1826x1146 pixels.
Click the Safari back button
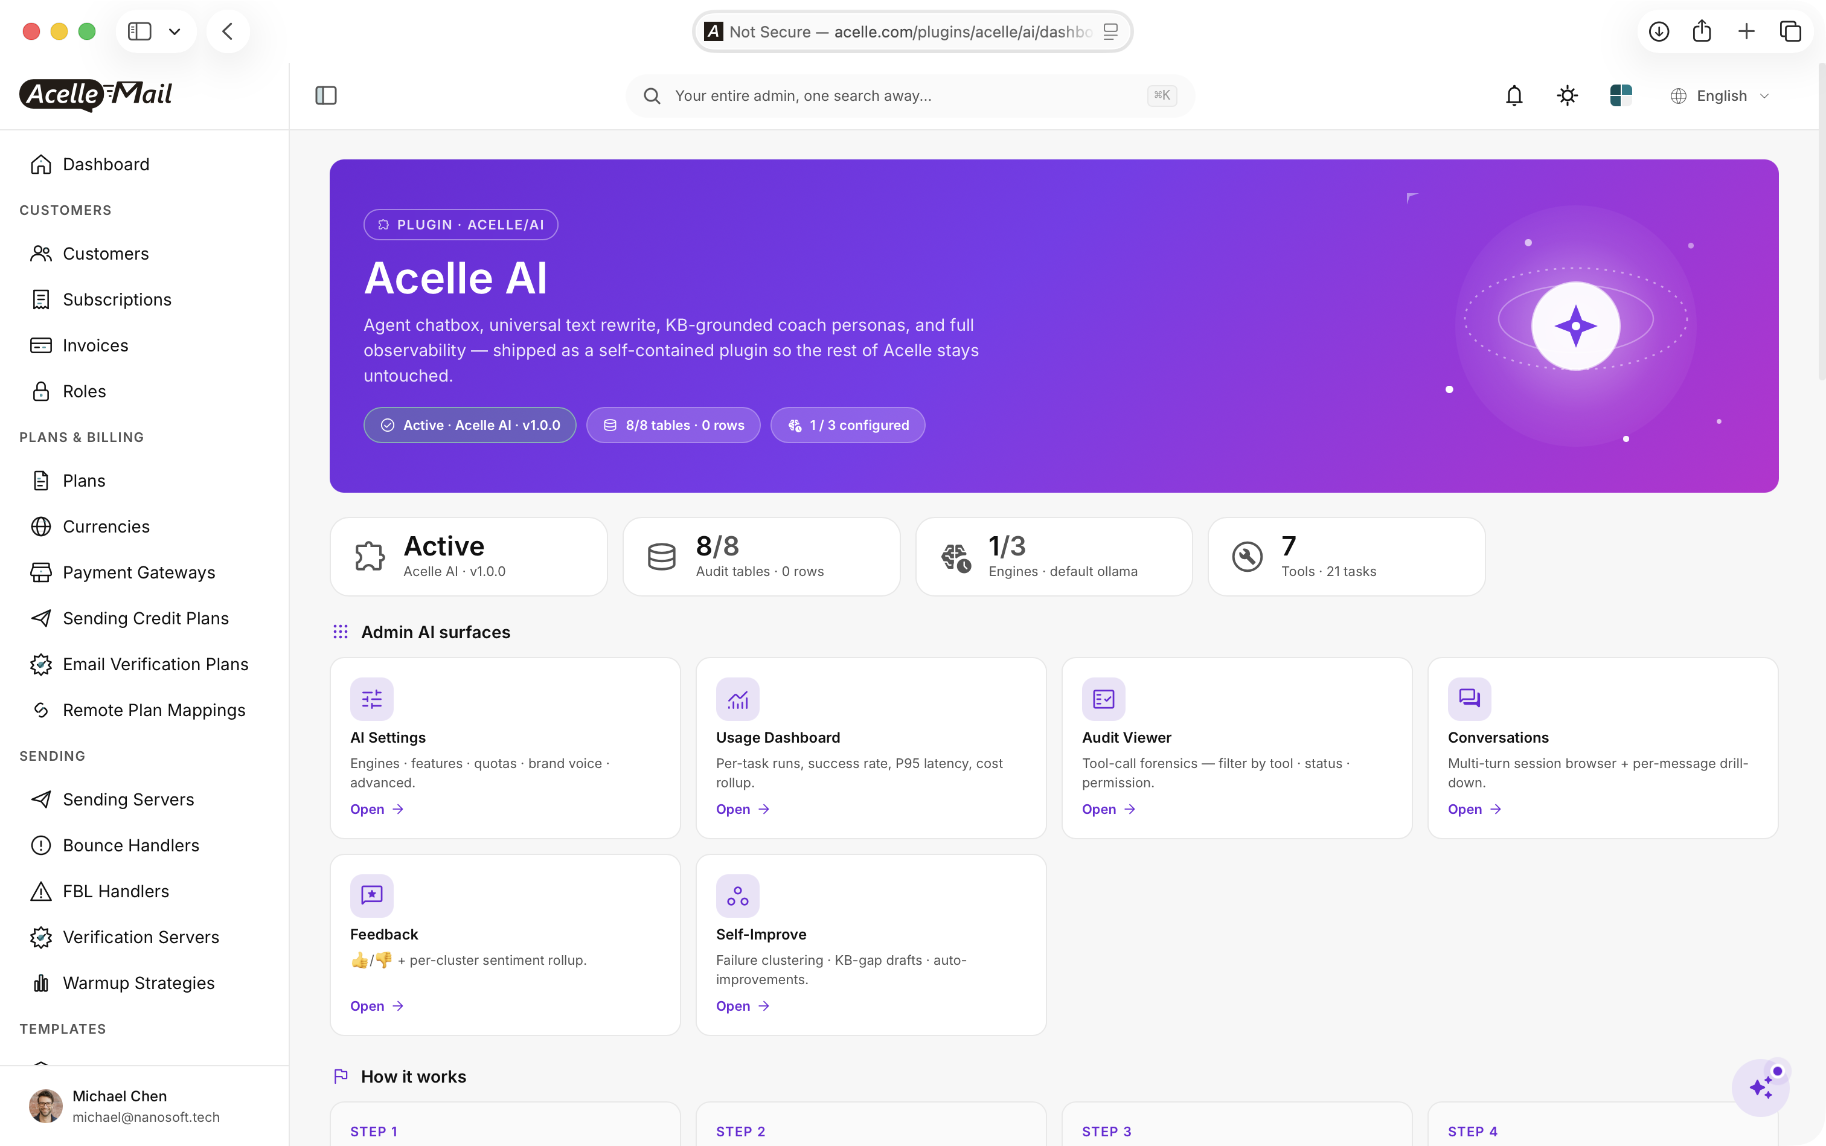pos(228,31)
